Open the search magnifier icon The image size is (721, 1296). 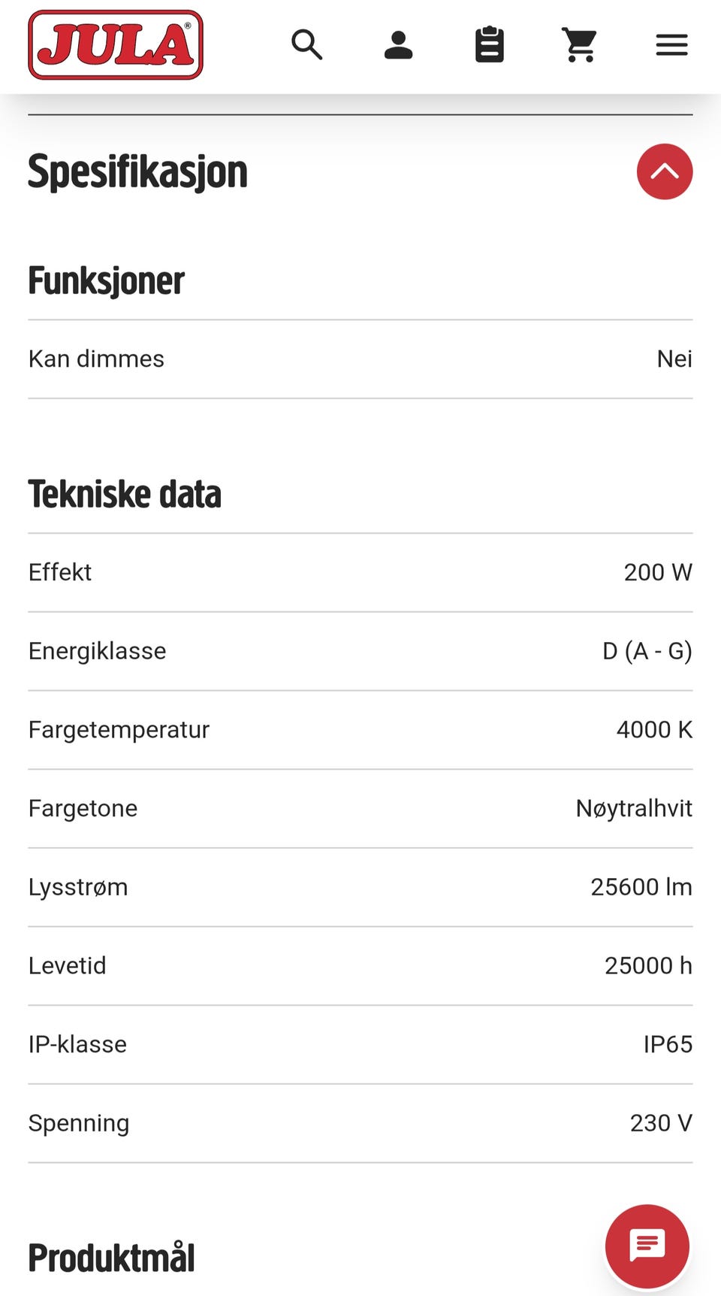307,45
